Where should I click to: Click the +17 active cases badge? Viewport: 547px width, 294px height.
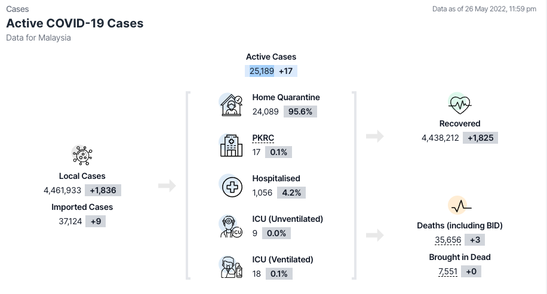pos(287,71)
